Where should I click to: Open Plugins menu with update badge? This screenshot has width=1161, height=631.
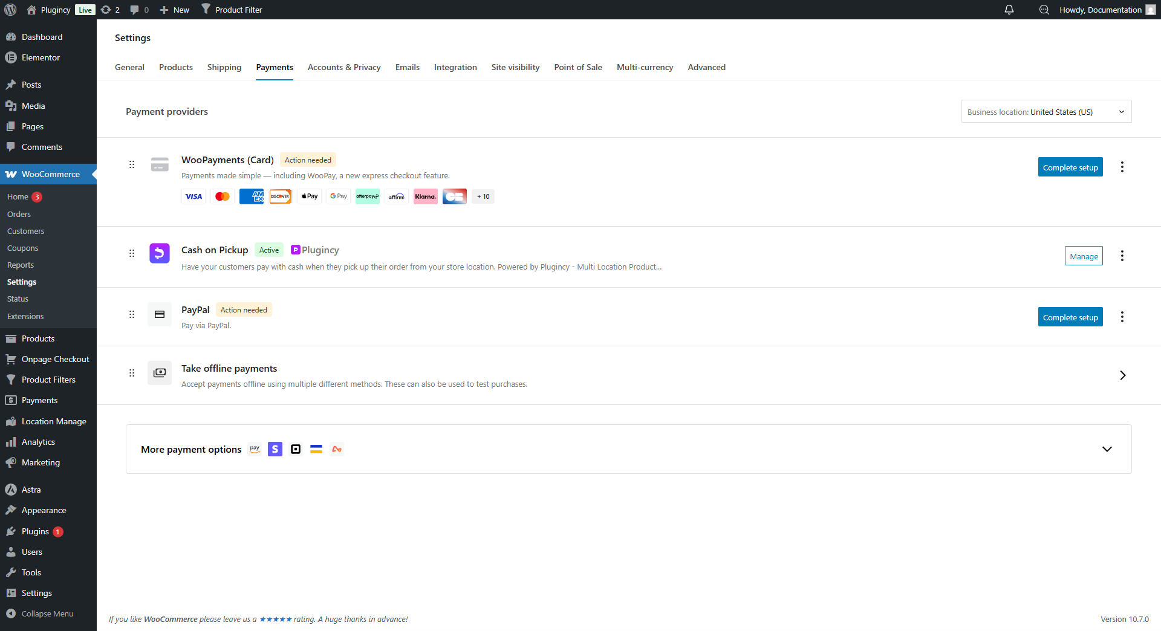pyautogui.click(x=48, y=531)
